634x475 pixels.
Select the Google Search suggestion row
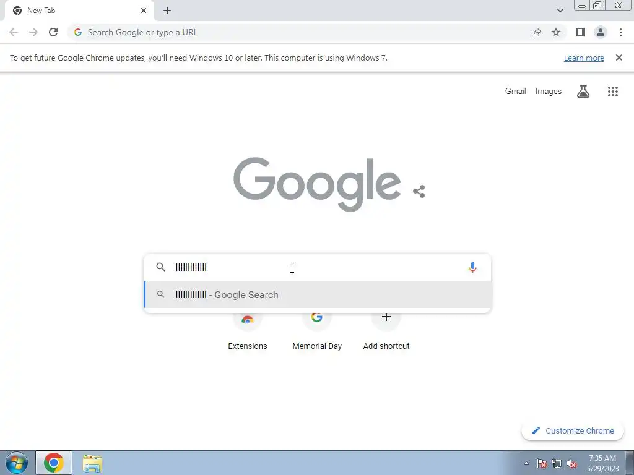(x=318, y=295)
